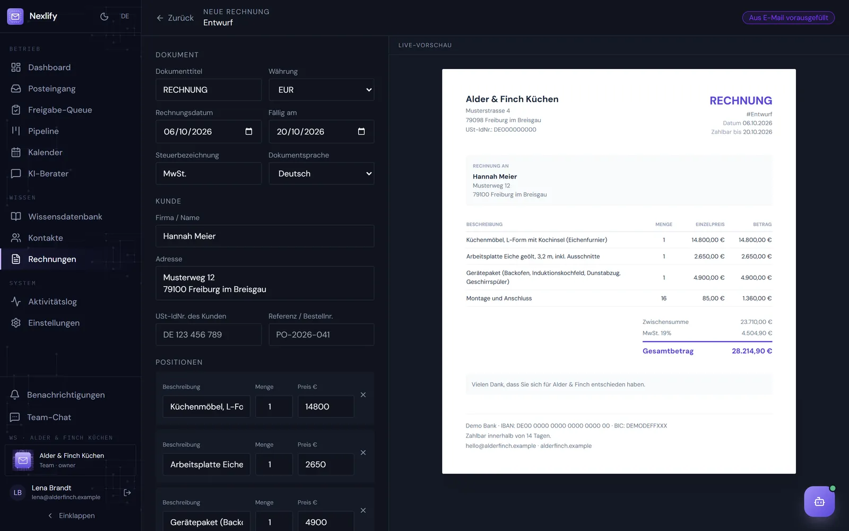Remove the Gerätepaket position row
The height and width of the screenshot is (531, 849).
363,511
